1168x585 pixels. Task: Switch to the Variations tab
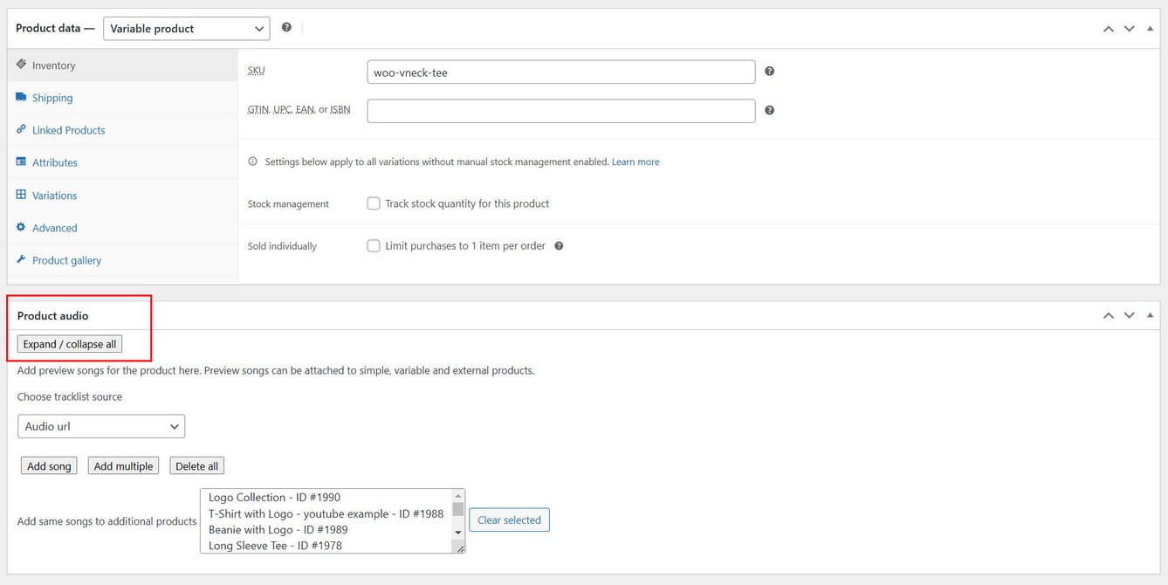[54, 196]
